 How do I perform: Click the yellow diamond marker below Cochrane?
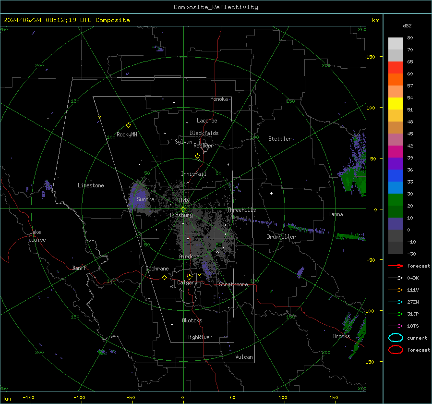165,278
